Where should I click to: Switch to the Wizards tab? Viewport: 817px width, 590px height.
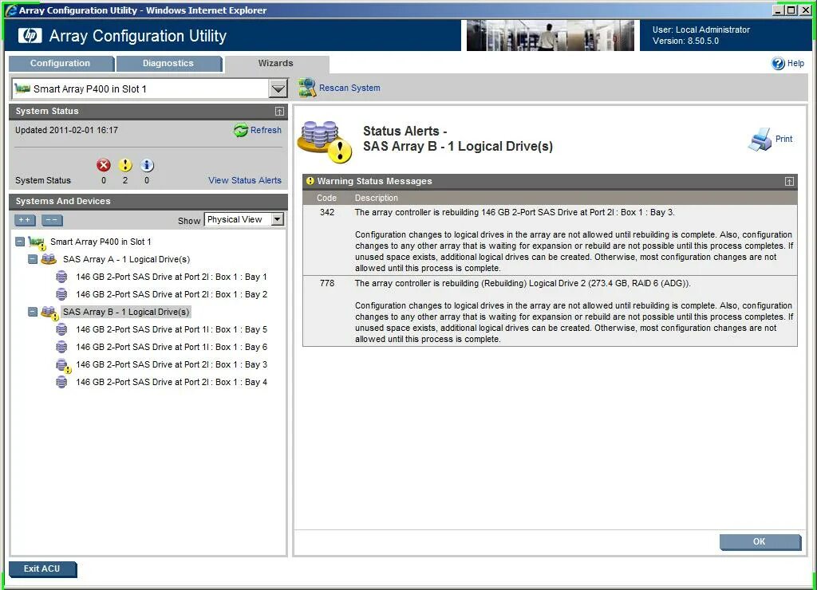[275, 64]
